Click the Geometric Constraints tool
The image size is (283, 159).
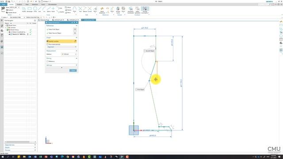130,10
